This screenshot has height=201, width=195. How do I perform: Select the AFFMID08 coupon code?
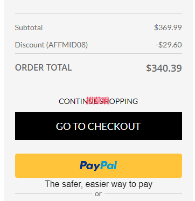(67, 45)
